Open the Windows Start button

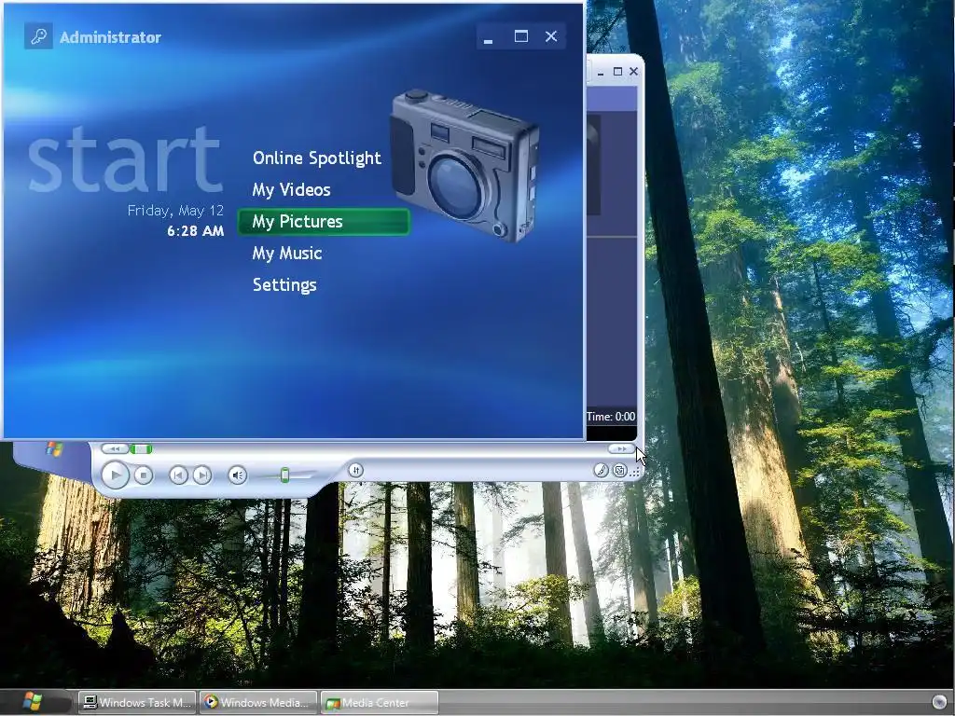coord(33,701)
